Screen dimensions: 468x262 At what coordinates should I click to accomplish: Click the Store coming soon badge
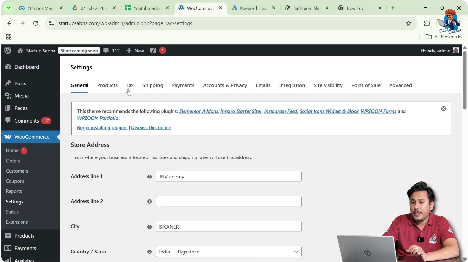pos(79,51)
